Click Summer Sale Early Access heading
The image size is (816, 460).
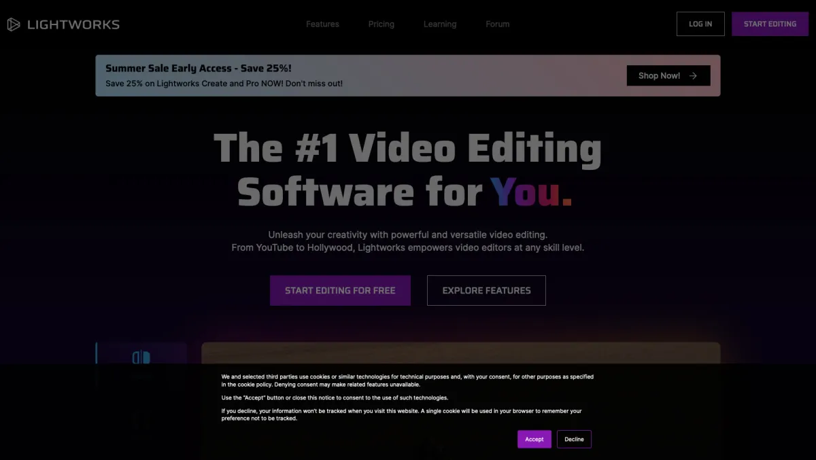pyautogui.click(x=199, y=68)
